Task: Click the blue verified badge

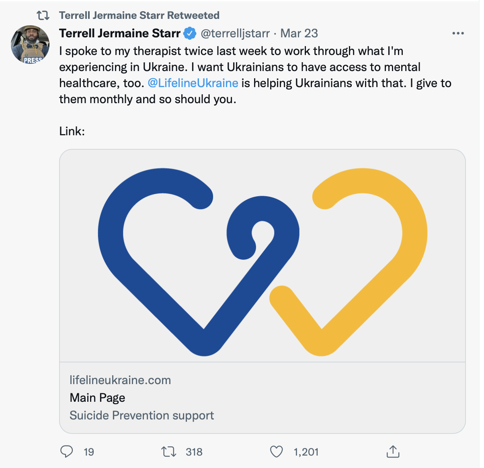Action: click(x=190, y=33)
